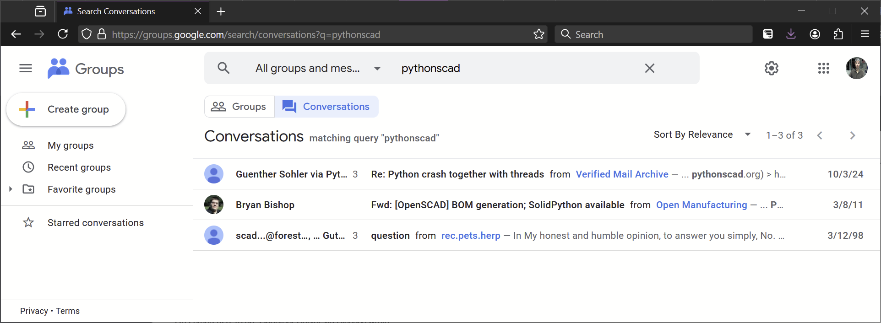The image size is (881, 323).
Task: Open the Google account profile picture
Action: point(856,68)
